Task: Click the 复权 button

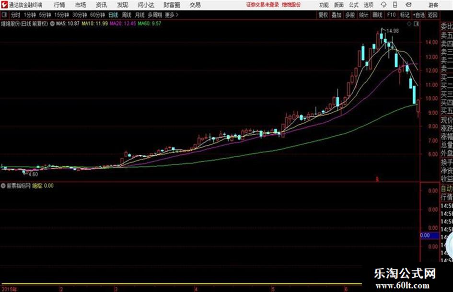Action: pos(323,15)
